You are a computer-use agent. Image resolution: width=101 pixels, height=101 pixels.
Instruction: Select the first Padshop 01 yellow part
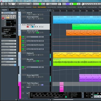tap(60, 55)
